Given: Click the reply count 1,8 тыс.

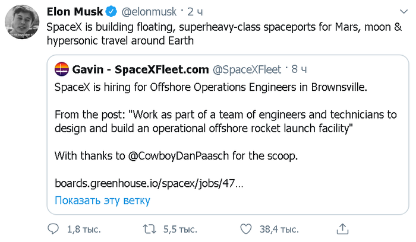Looking at the screenshot, I should [83, 229].
